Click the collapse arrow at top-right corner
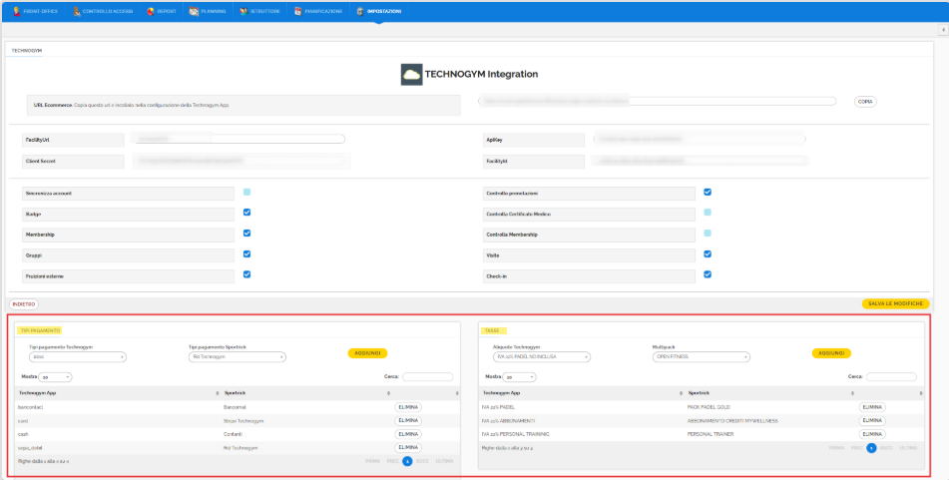949x480 pixels. (944, 29)
